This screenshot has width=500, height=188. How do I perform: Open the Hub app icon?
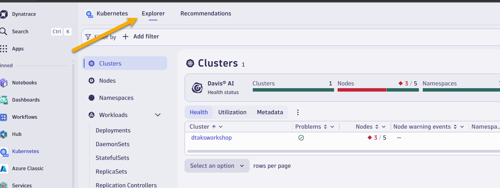point(4,134)
